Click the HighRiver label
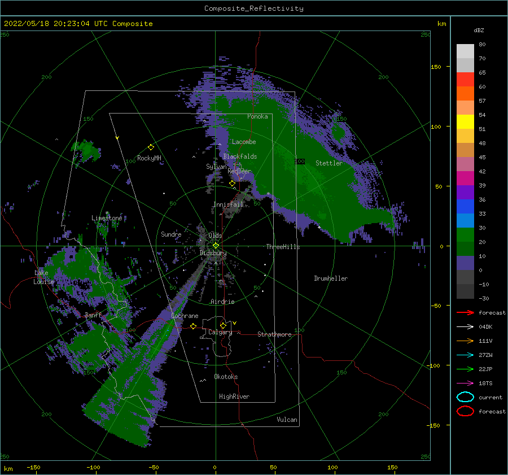508x475 pixels. point(234,396)
